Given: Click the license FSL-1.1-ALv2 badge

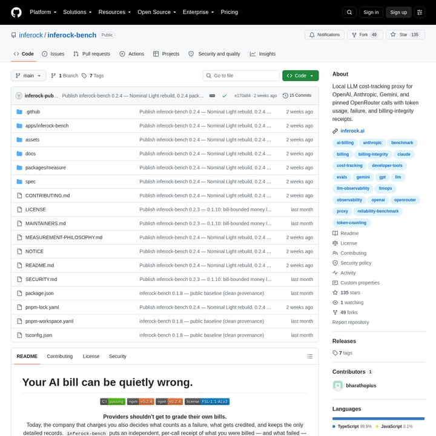Looking at the screenshot, I should [x=207, y=401].
